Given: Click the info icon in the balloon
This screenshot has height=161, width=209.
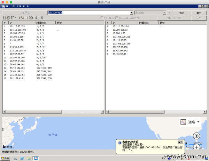Looking at the screenshot, I should [120, 143].
